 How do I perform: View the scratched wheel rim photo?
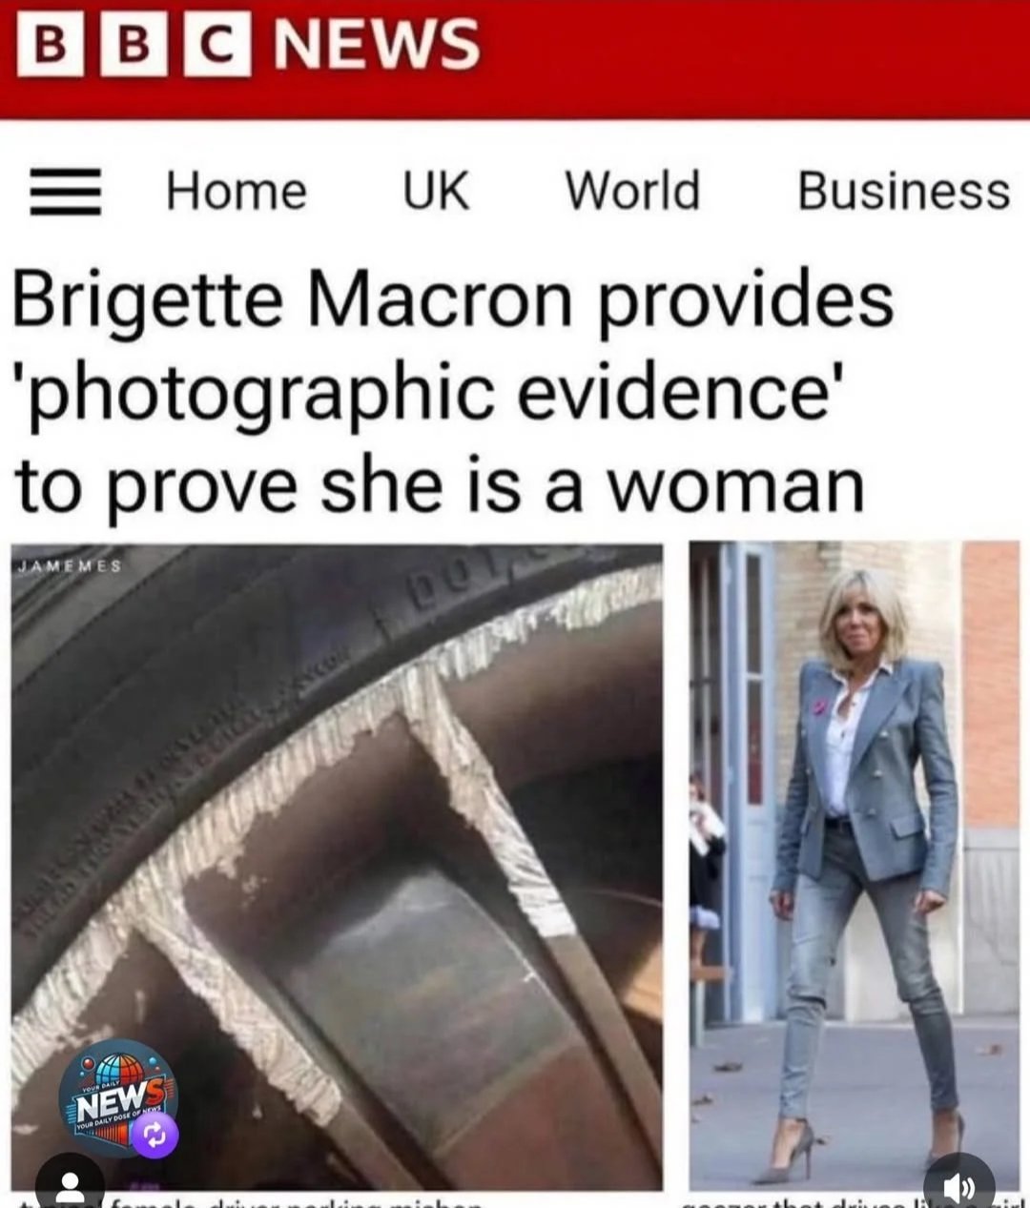[x=338, y=866]
